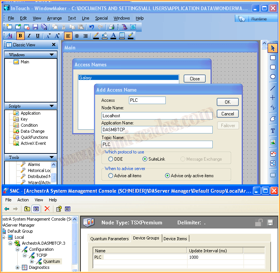Select the SuiteLink protocol option
280x273 pixels.
coord(145,159)
